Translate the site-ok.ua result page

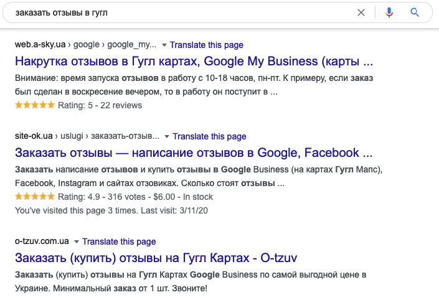[x=209, y=136]
